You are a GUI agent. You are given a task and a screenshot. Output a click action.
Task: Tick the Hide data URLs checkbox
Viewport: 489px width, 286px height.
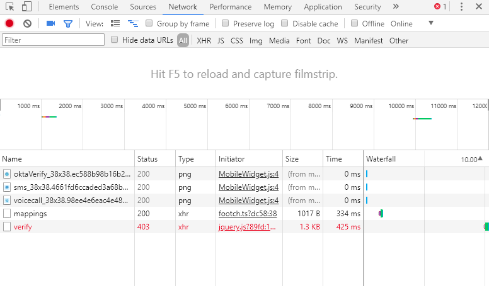click(115, 40)
